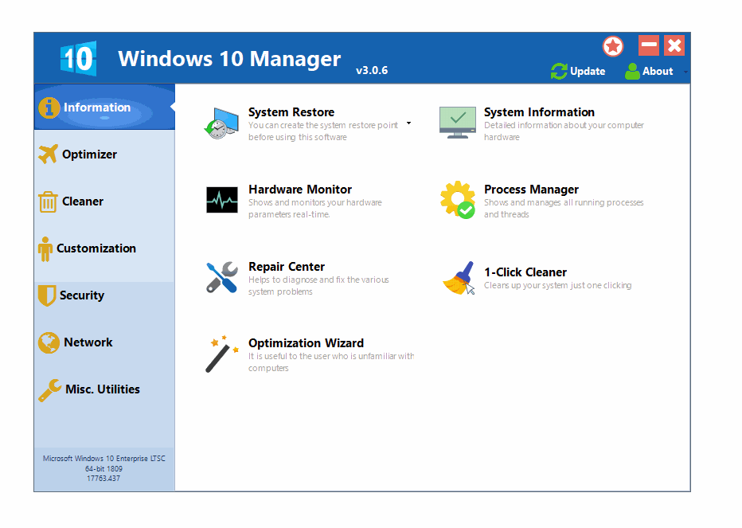Viewport: 742px width, 528px height.
Task: Click the System Restore monitor icon
Action: tap(221, 123)
